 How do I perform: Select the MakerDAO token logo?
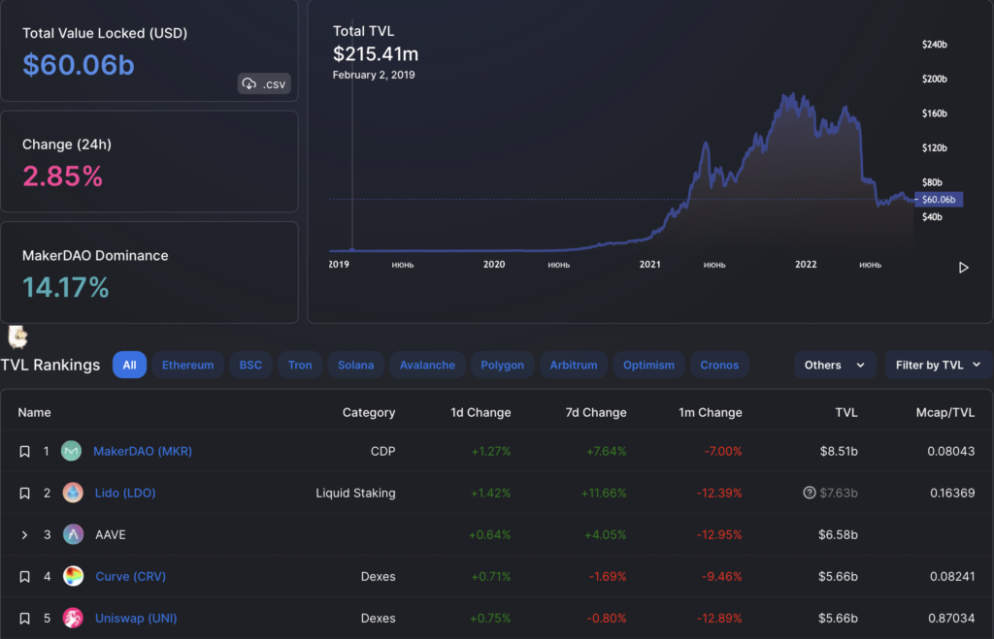click(71, 451)
